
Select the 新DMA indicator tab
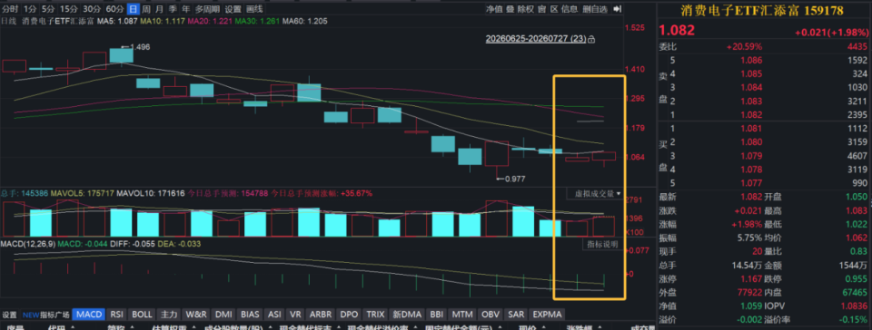tap(406, 314)
